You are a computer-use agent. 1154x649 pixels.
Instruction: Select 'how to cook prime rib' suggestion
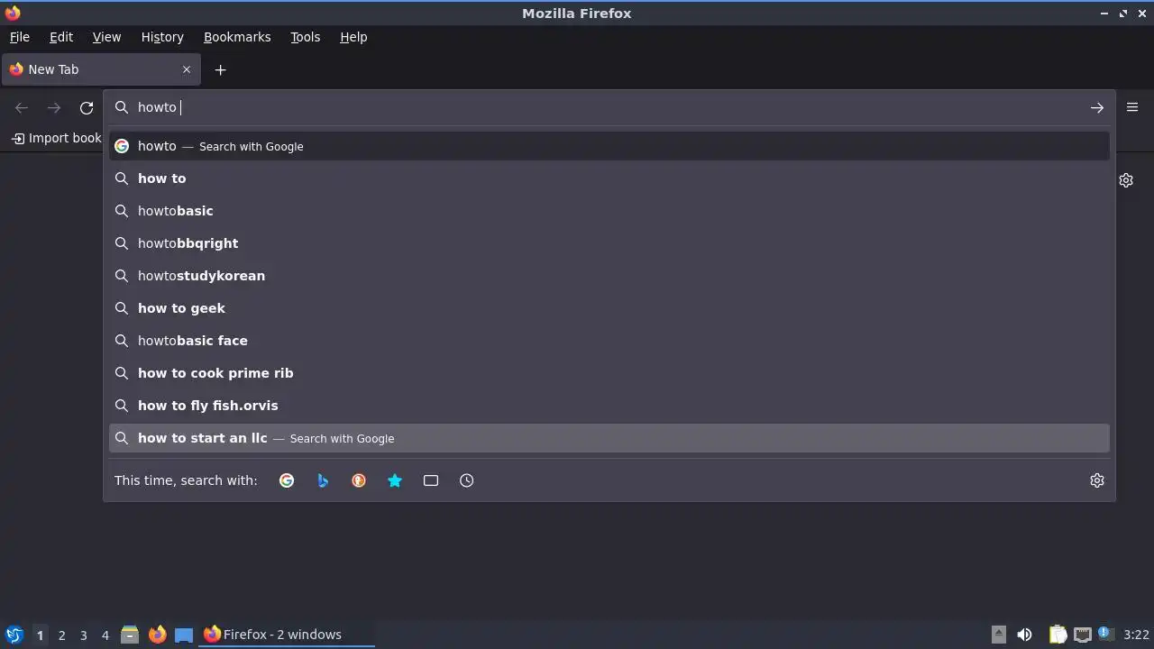pos(609,373)
